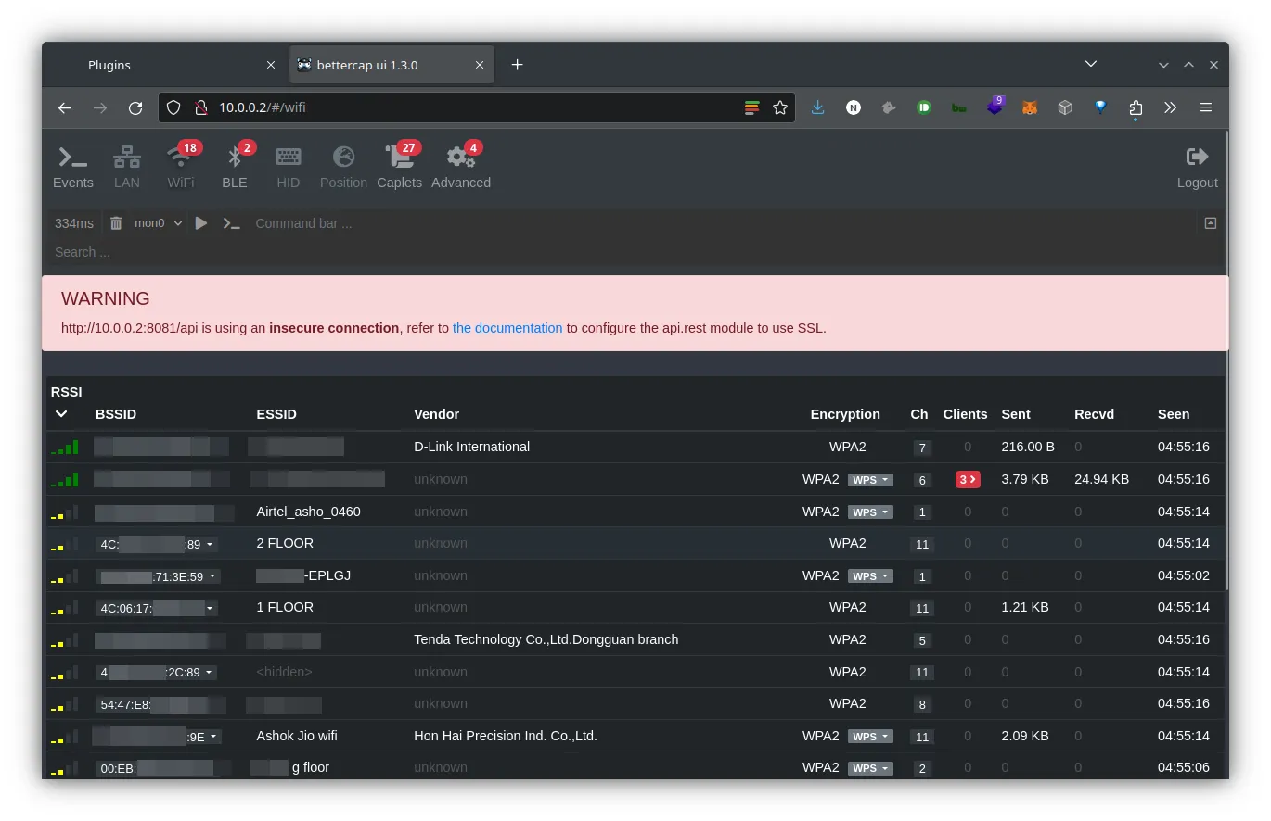Open browser downloads panel

point(817,107)
